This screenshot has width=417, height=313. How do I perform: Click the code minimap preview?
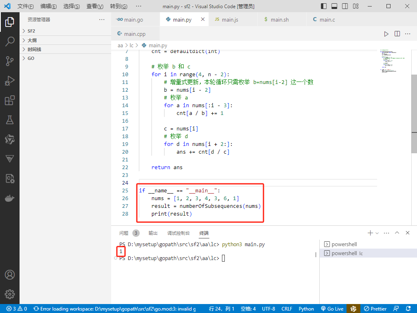coord(394,61)
